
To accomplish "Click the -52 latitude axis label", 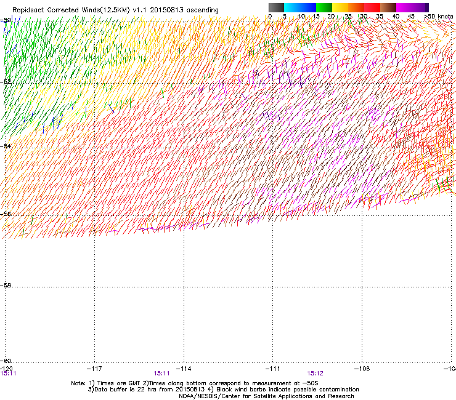I will tap(6, 82).
